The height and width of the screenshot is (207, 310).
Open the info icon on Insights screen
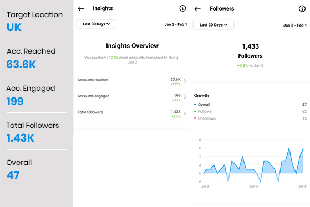coord(182,8)
